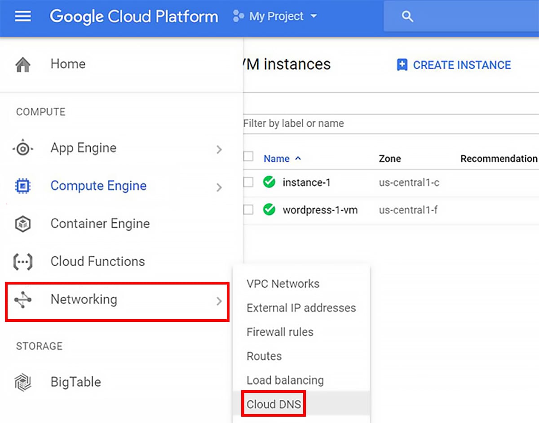Click the us-central1-c zone cell
The image size is (539, 423).
409,183
